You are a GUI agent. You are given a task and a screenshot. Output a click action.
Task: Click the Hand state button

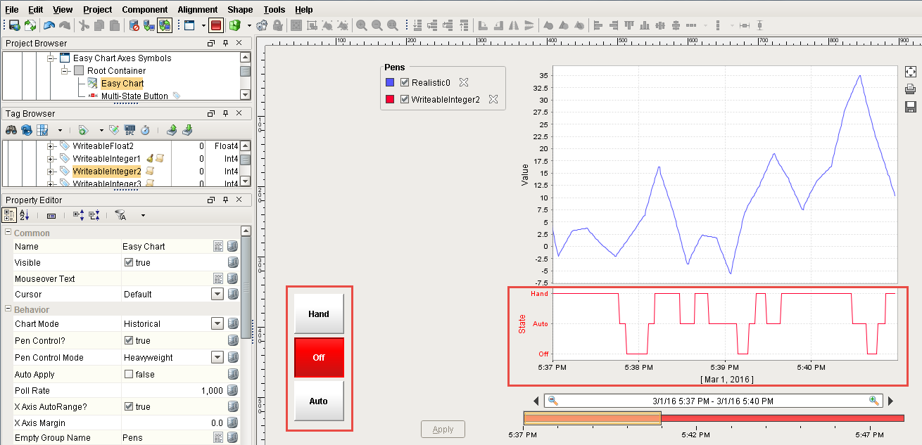pyautogui.click(x=319, y=314)
